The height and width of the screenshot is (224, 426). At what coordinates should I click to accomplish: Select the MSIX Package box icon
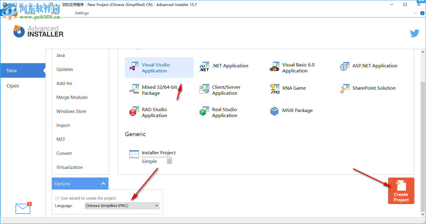[x=274, y=111]
